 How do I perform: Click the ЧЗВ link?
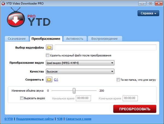[x=60, y=119]
